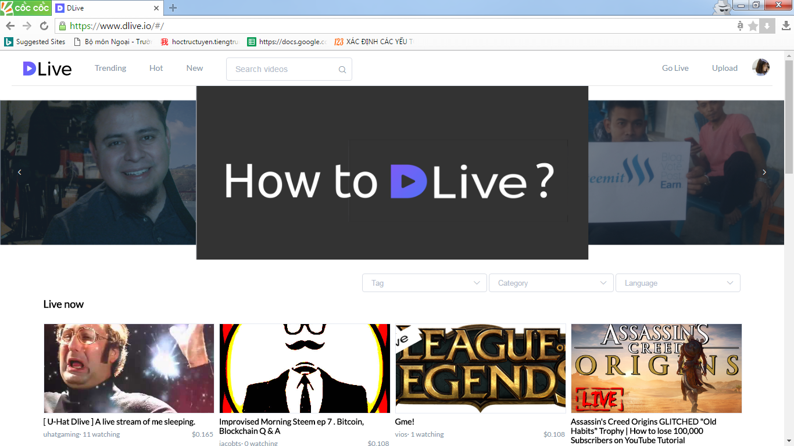Click the $0.165 payout value
Screen dimensions: 794x446
[202, 434]
